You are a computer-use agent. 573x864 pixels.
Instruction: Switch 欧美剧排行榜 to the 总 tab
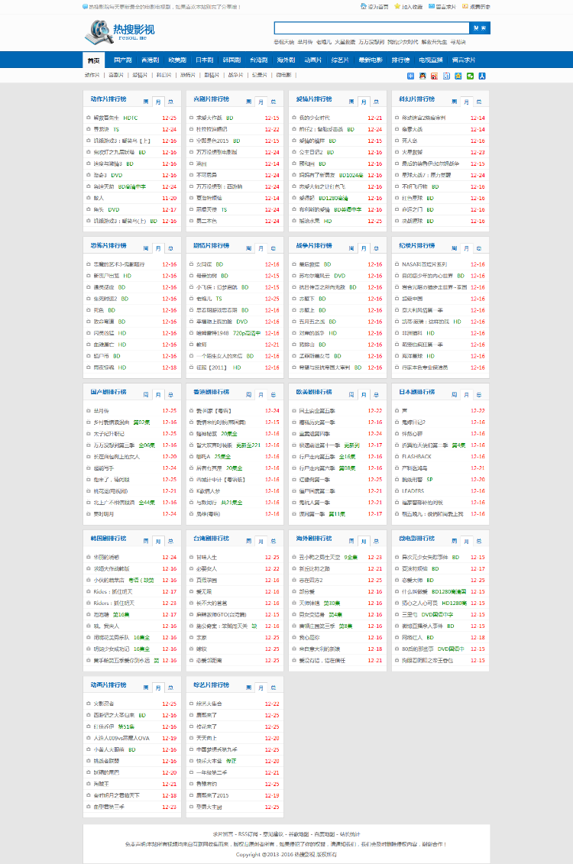(377, 395)
